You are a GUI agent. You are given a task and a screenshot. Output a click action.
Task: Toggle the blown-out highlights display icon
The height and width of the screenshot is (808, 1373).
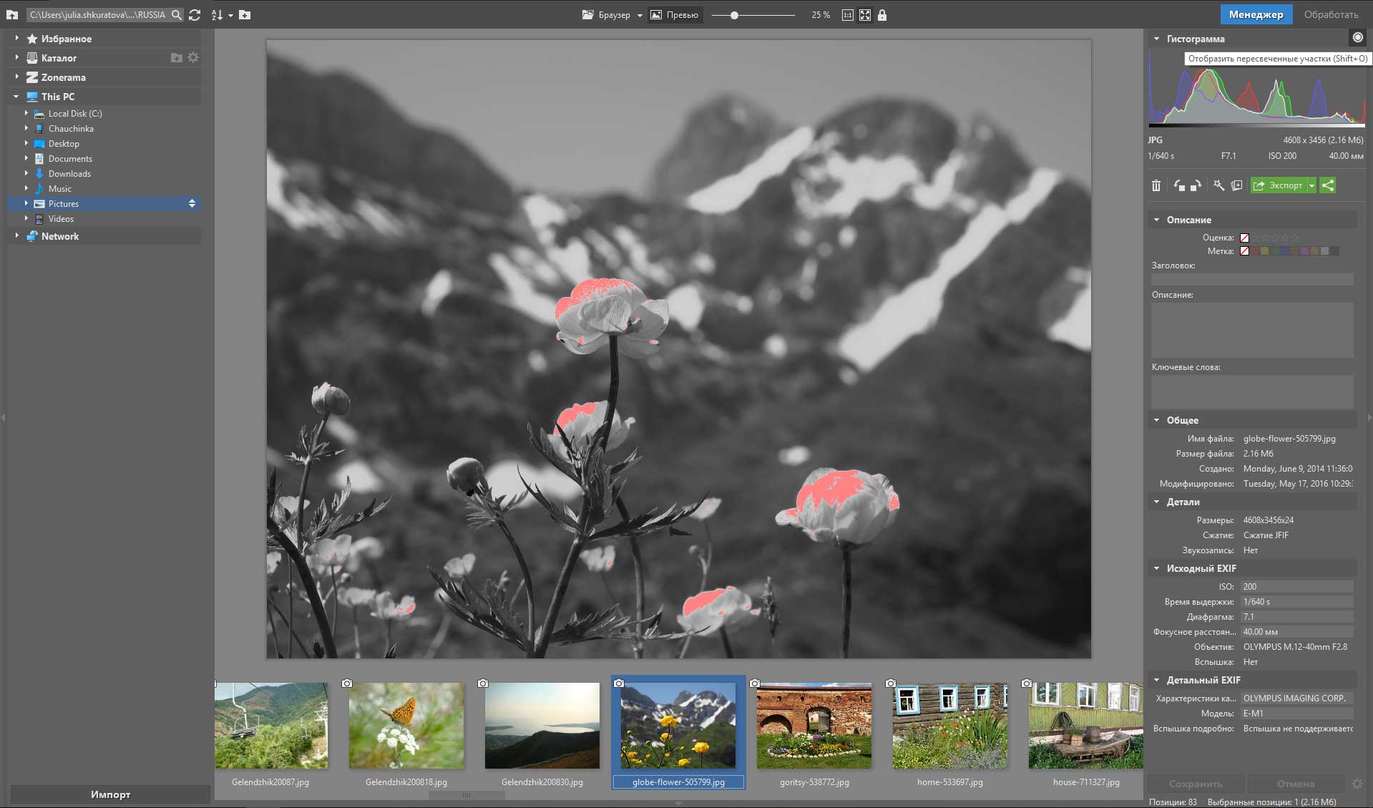point(1357,38)
